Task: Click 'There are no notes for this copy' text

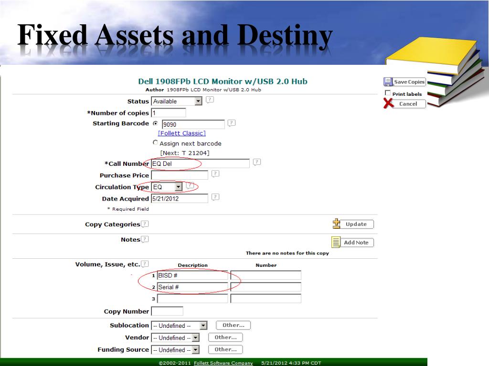Action: pyautogui.click(x=287, y=253)
